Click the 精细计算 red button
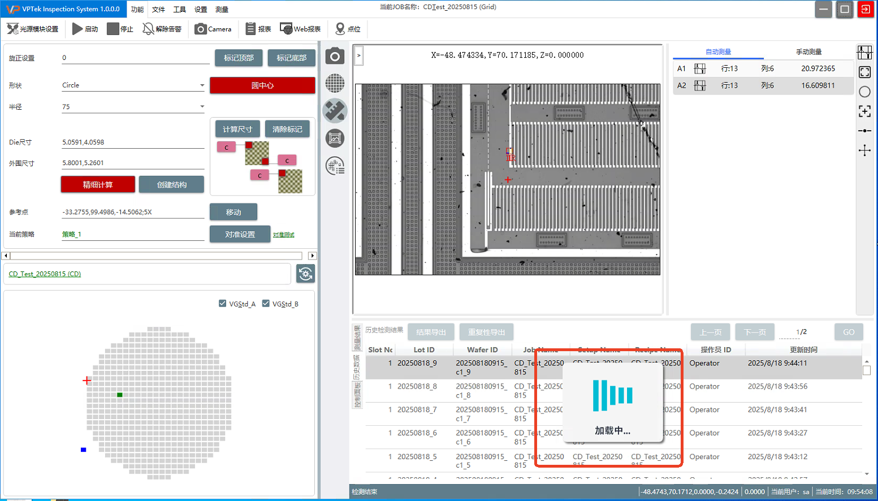This screenshot has width=878, height=501. [98, 185]
